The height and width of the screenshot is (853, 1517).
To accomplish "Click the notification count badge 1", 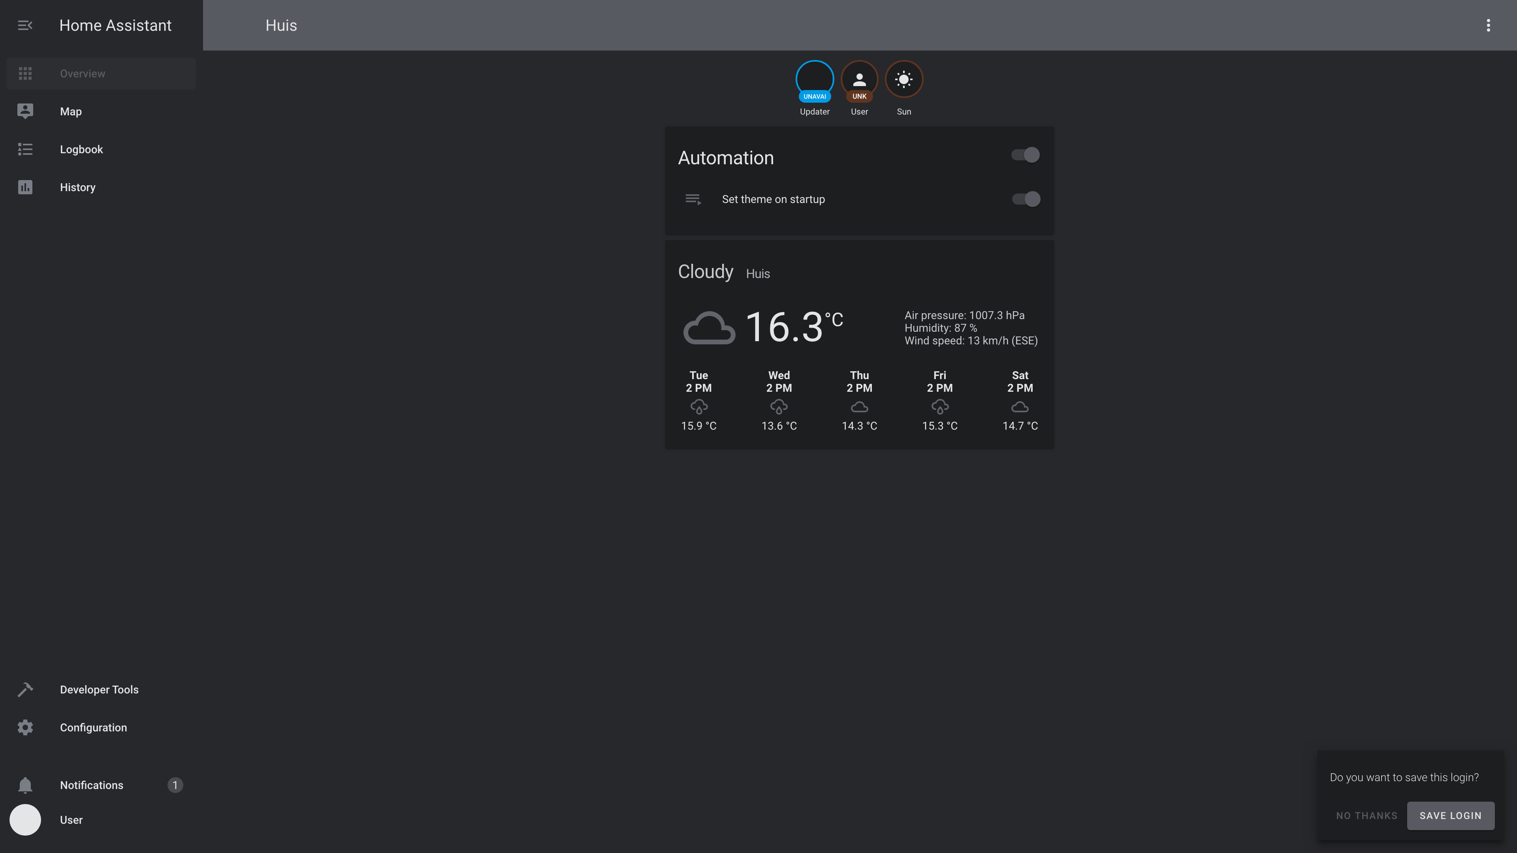I will point(175,785).
